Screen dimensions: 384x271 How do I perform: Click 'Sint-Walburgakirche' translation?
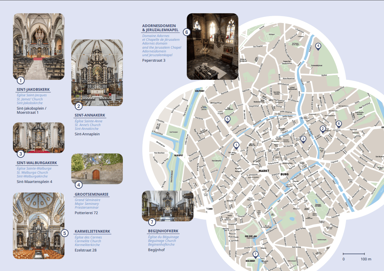(x=32, y=176)
